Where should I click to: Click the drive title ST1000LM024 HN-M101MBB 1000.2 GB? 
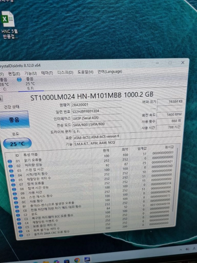coord(92,96)
